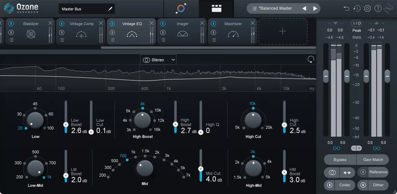Open the help question mark icon
Image resolution: width=397 pixels, height=194 pixels.
(378, 8)
